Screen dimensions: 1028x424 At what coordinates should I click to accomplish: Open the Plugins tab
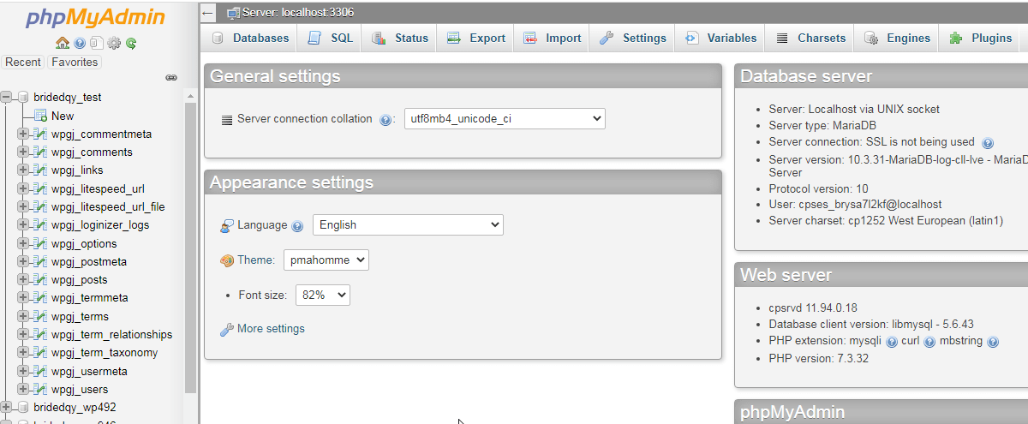(x=981, y=38)
